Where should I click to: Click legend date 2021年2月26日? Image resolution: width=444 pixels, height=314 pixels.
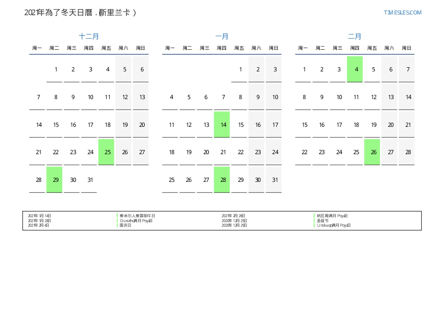click(x=233, y=216)
